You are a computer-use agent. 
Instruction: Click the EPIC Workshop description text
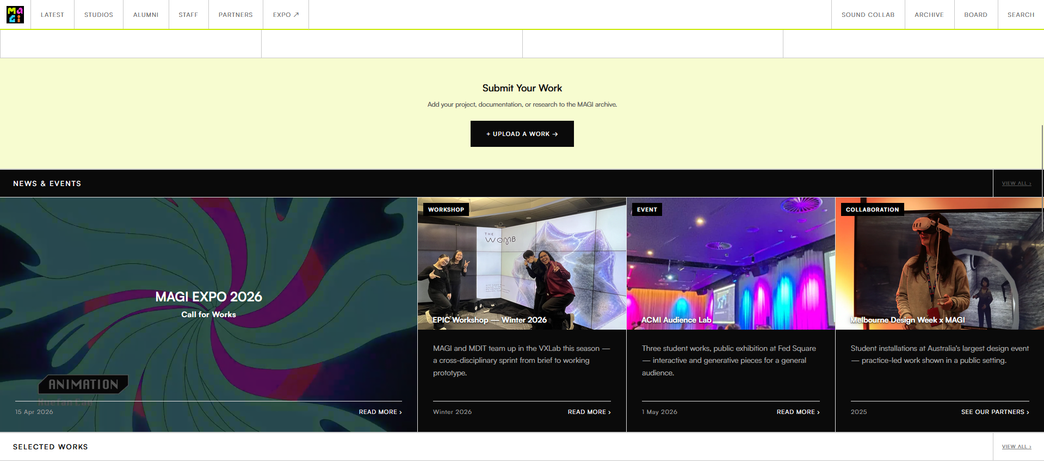click(522, 360)
